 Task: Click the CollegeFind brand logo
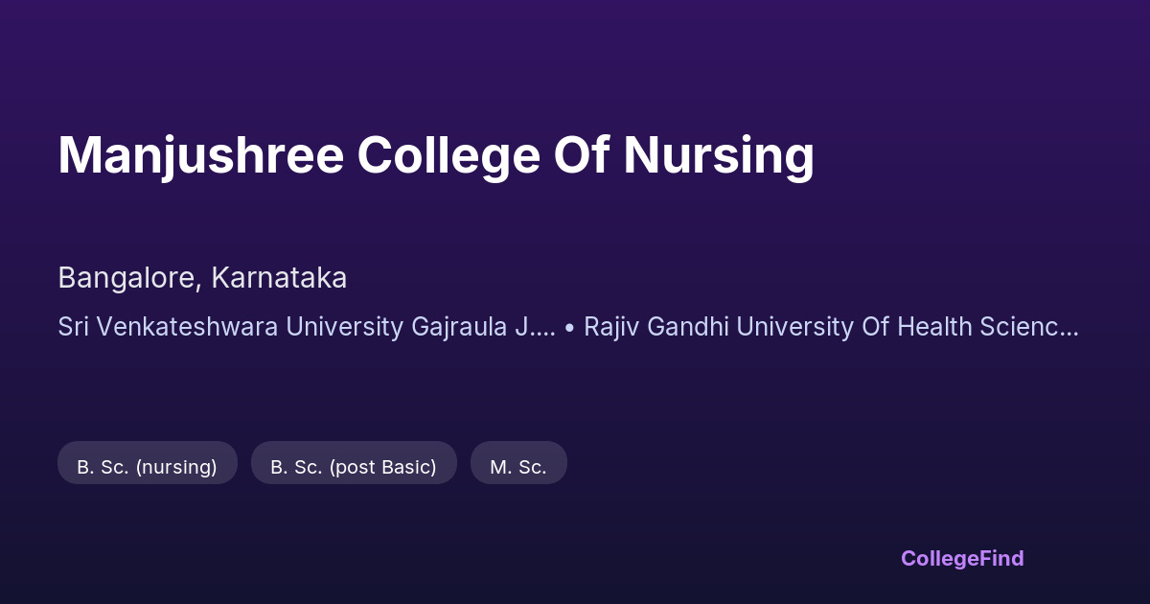pyautogui.click(x=962, y=558)
